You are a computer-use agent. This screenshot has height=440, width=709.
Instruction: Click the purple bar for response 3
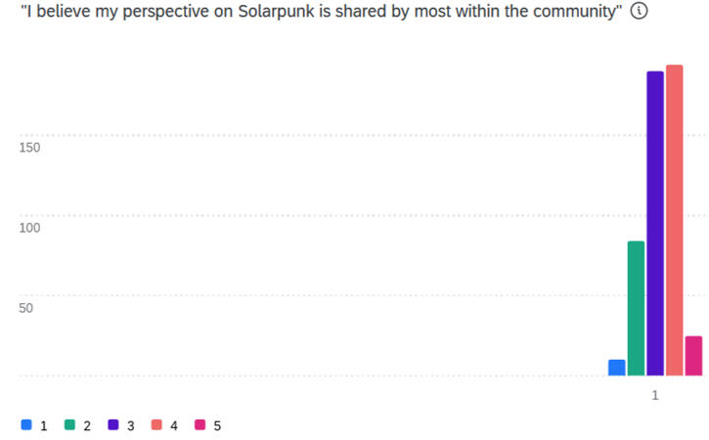coord(655,223)
